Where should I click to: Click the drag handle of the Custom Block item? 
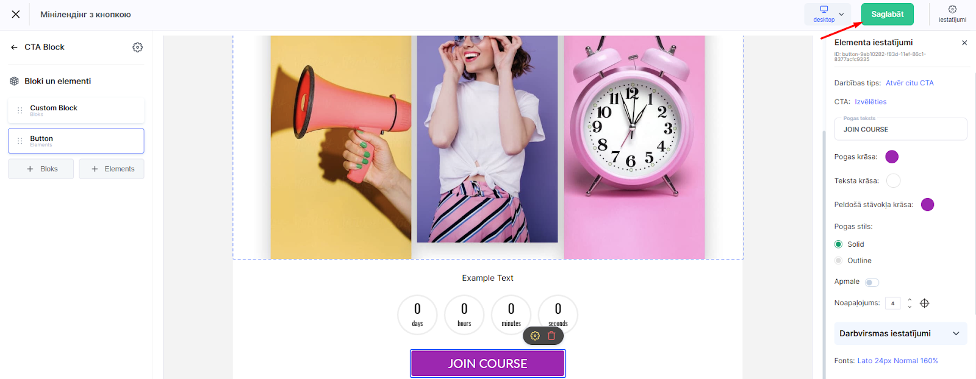(x=20, y=110)
